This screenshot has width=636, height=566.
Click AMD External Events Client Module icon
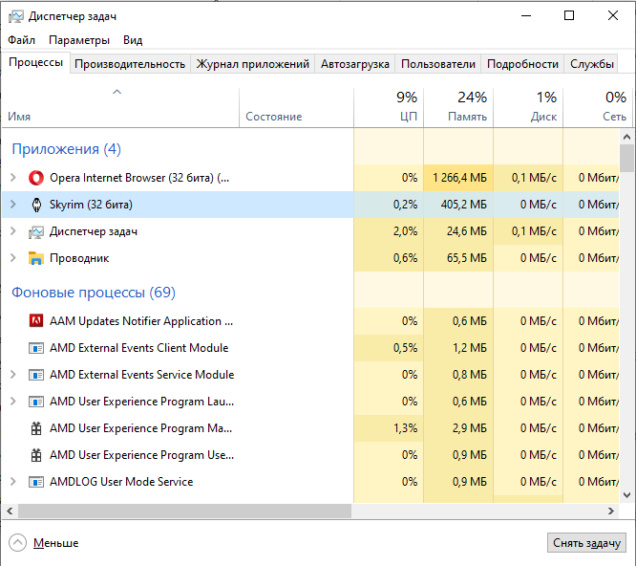tap(36, 348)
